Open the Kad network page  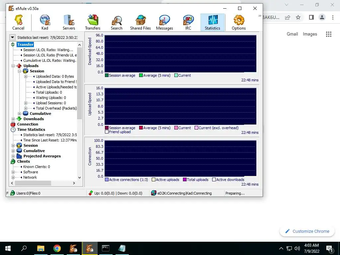pos(45,22)
